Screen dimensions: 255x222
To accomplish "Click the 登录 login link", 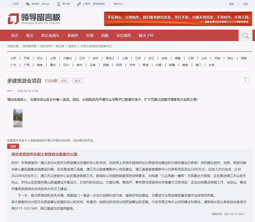I will pos(232,4).
